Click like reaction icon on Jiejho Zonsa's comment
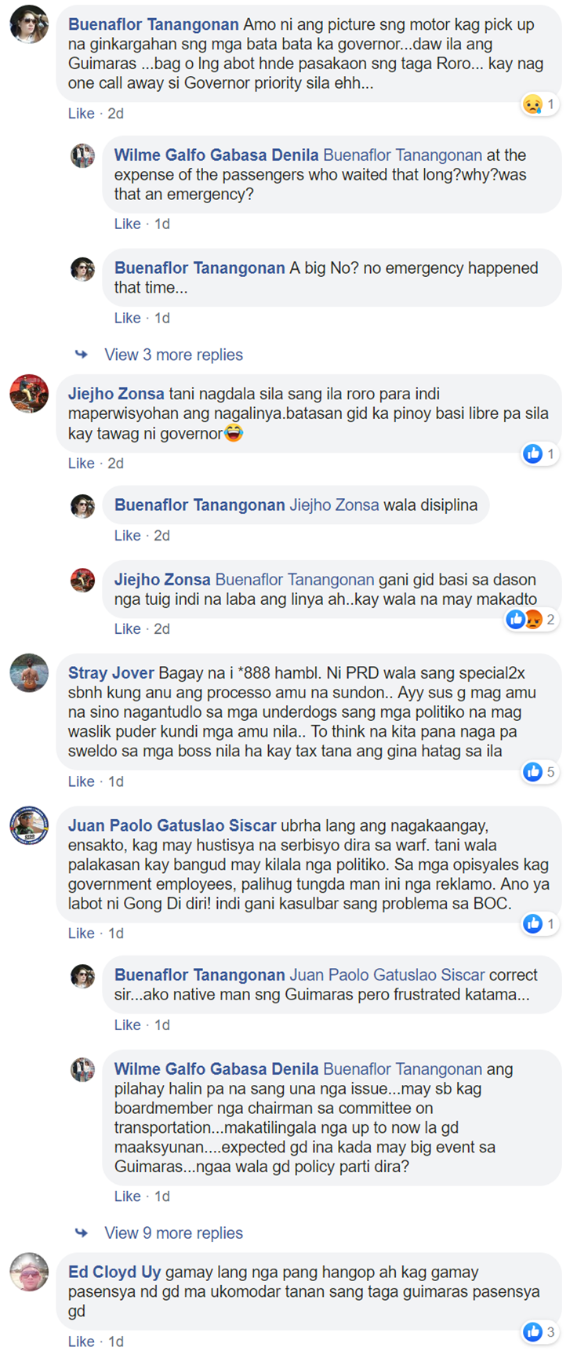Screen dimensions: 588x1358 click(533, 453)
